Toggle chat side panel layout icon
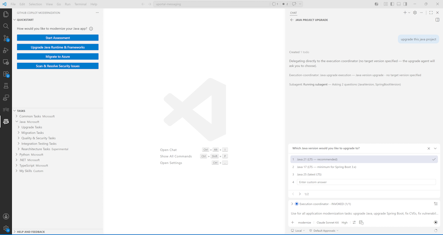The width and height of the screenshot is (443, 235). (437, 20)
